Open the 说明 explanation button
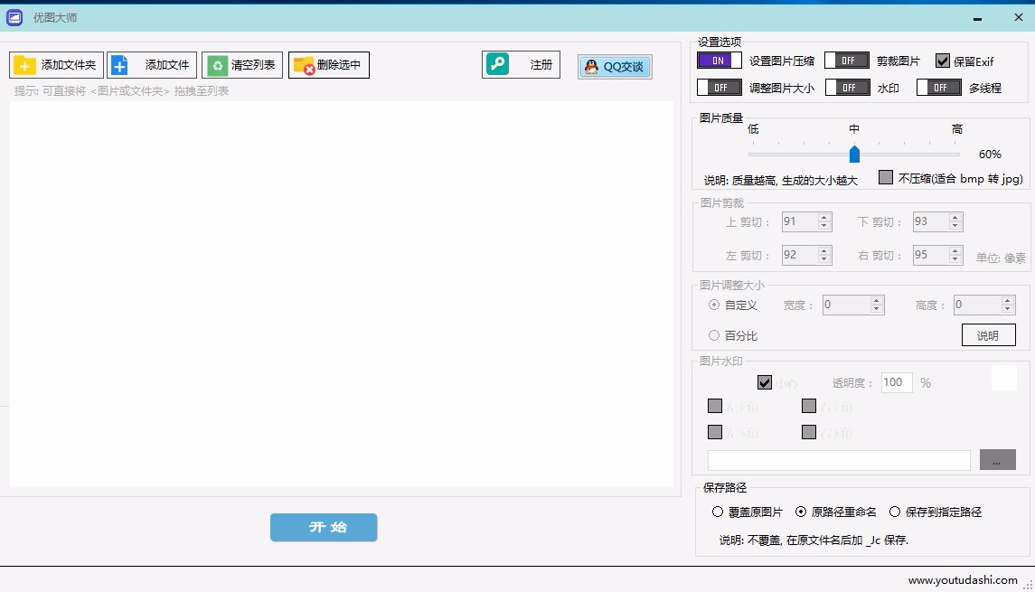This screenshot has height=592, width=1035. [988, 334]
